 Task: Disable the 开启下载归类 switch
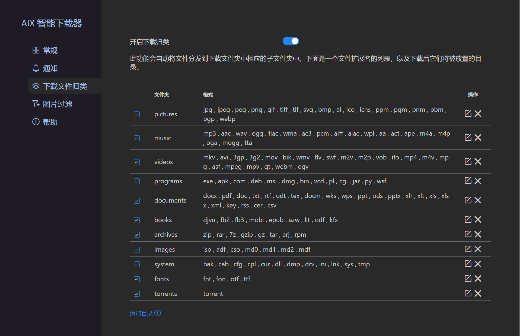(x=291, y=41)
